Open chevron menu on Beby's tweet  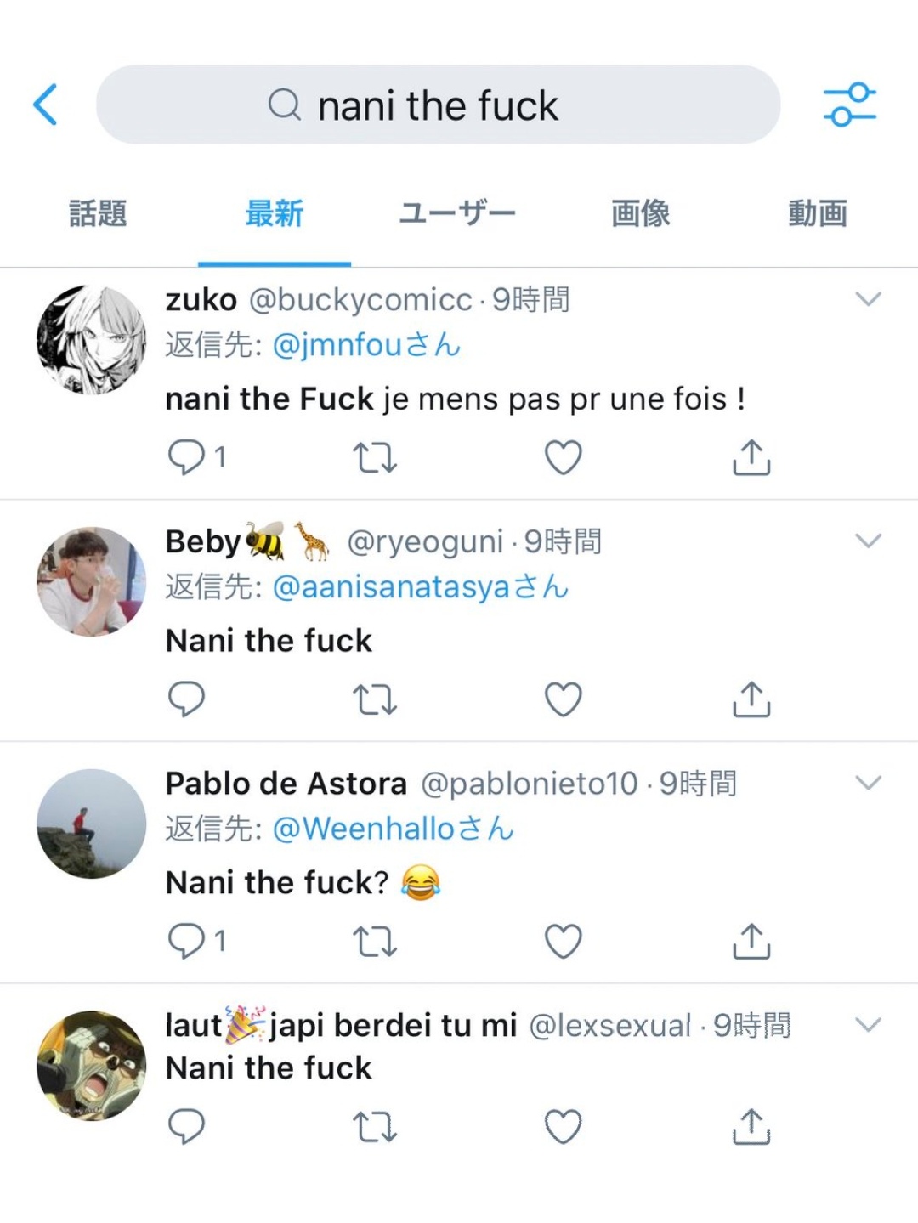(868, 541)
